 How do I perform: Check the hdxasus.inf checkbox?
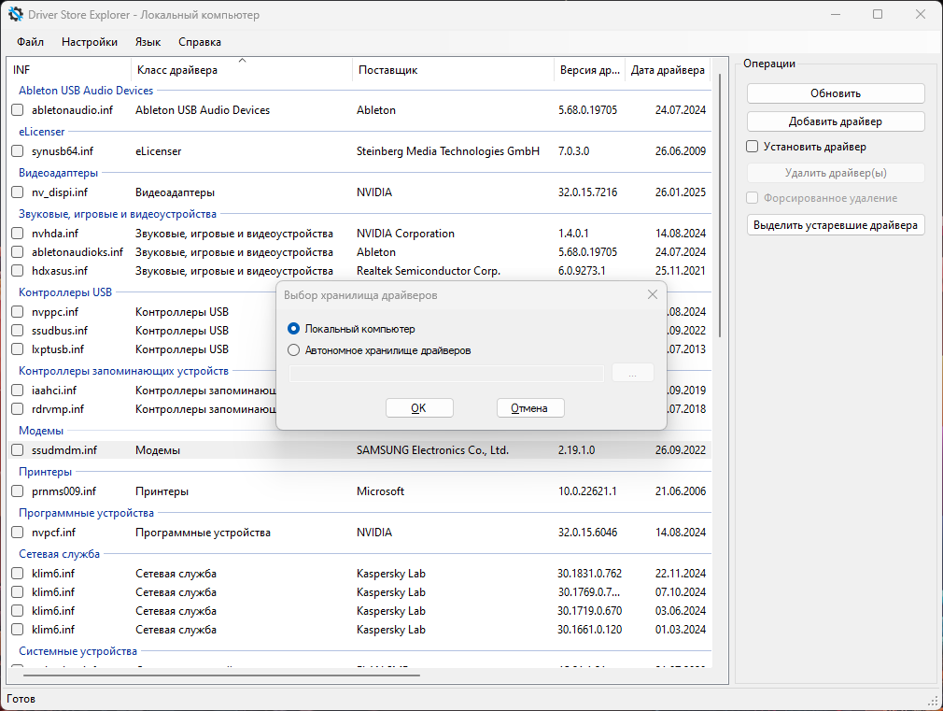pos(18,270)
